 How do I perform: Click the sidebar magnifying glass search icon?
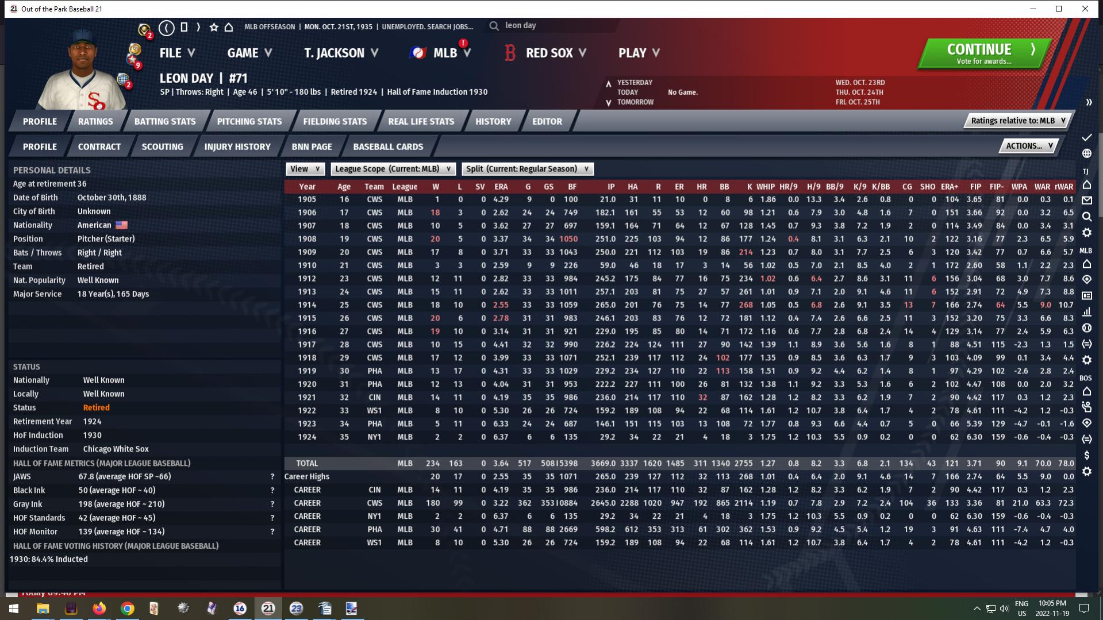click(1086, 217)
